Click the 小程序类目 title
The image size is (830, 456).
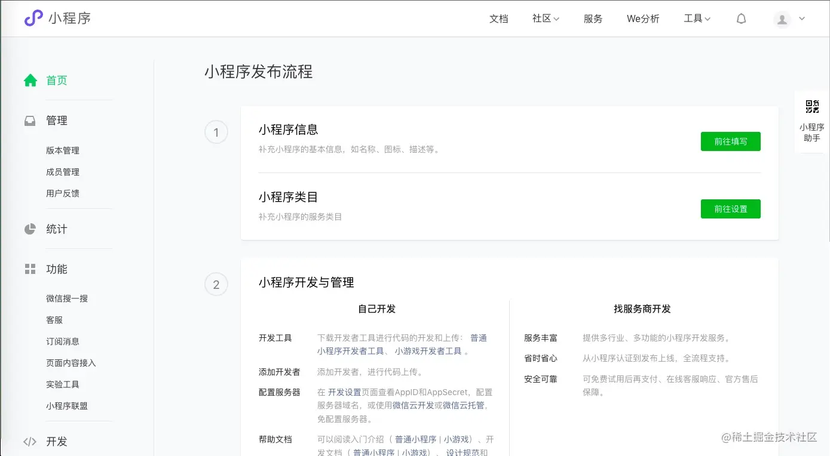click(288, 197)
